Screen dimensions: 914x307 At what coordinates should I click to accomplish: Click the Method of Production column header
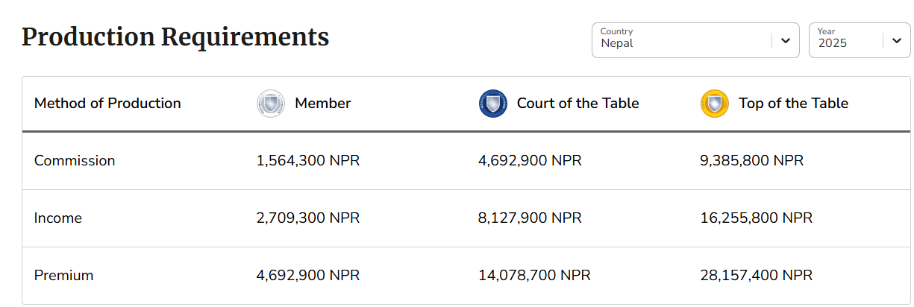[x=107, y=104]
